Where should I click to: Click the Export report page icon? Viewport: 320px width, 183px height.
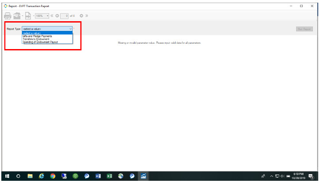tap(27, 16)
